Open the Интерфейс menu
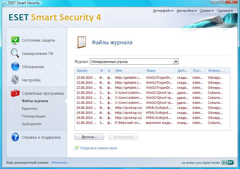Screen dimensions: 240x169 163,11
